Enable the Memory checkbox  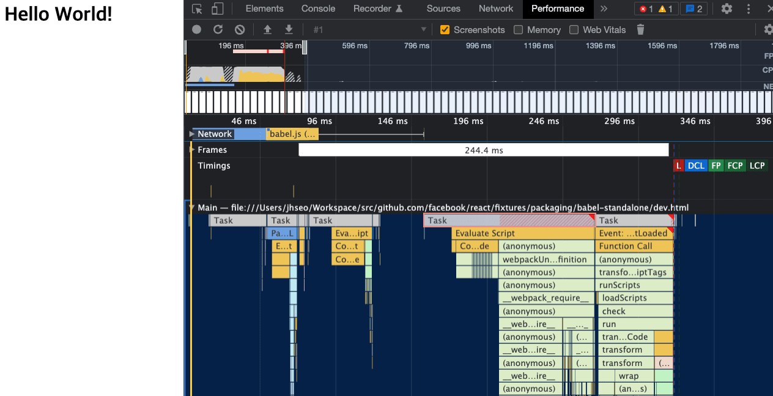519,29
